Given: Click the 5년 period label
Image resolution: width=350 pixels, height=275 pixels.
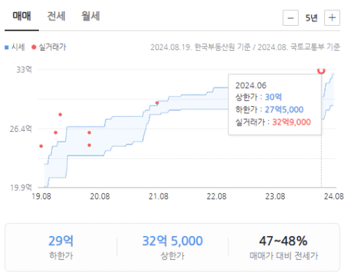Looking at the screenshot, I should (311, 18).
